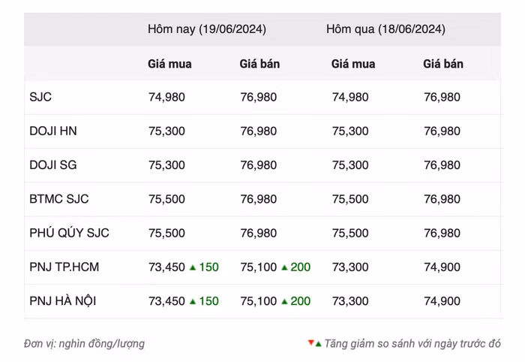Click the Đơn vị: nghìn đồng/lượng footnote
Screen dimensions: 525x362
pos(84,344)
